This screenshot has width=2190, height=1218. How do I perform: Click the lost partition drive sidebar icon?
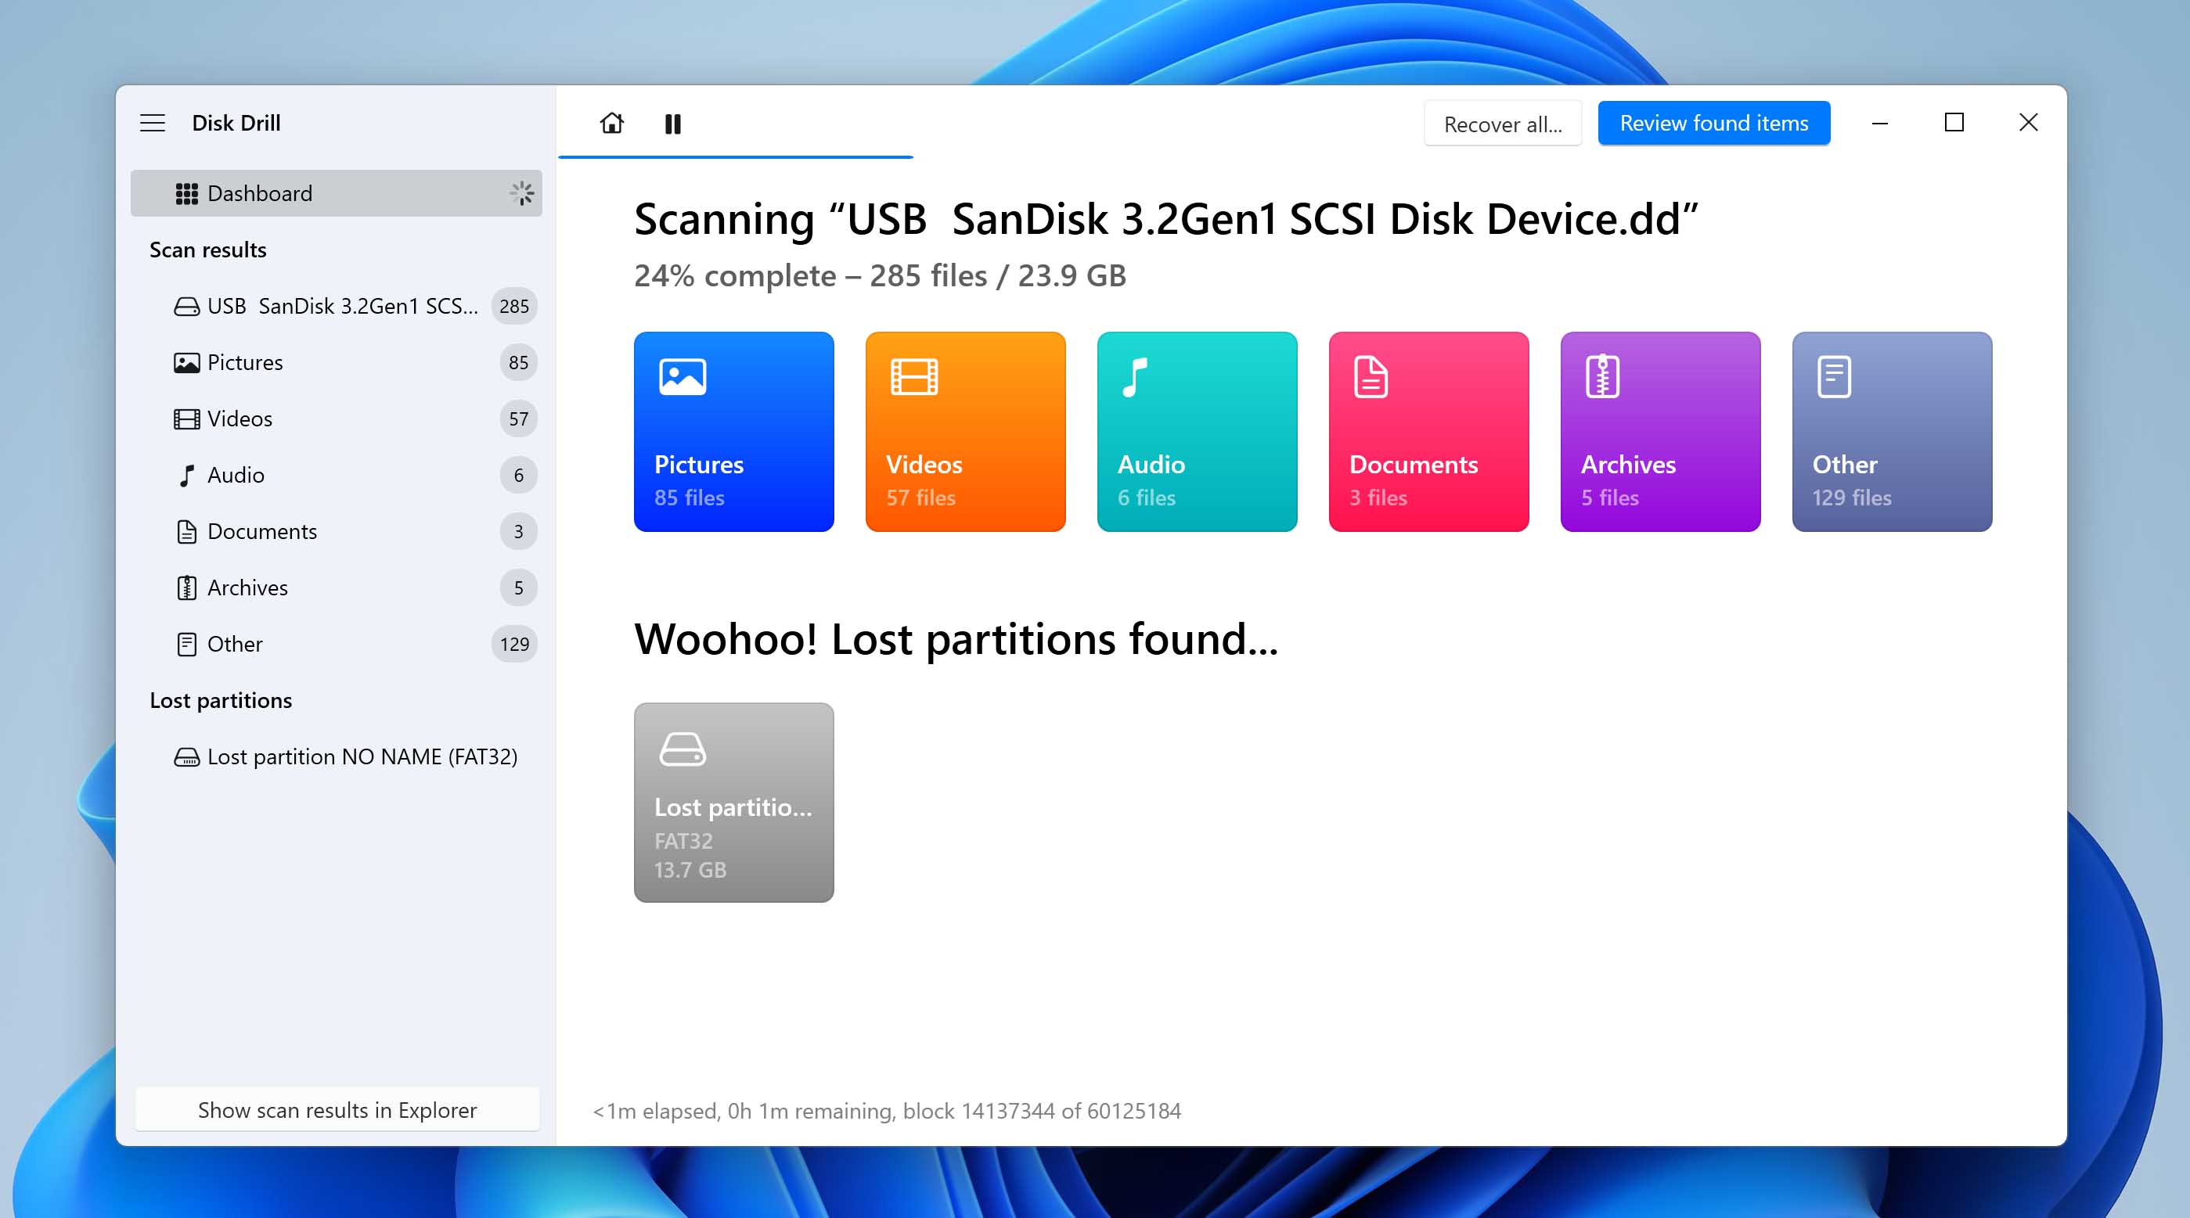click(x=186, y=756)
